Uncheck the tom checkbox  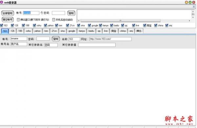pos(56,25)
